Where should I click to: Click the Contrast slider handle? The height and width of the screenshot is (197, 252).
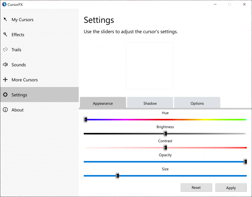tap(165, 148)
